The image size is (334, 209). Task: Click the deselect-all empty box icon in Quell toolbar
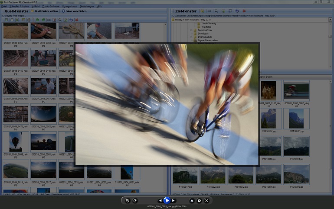coord(12,20)
